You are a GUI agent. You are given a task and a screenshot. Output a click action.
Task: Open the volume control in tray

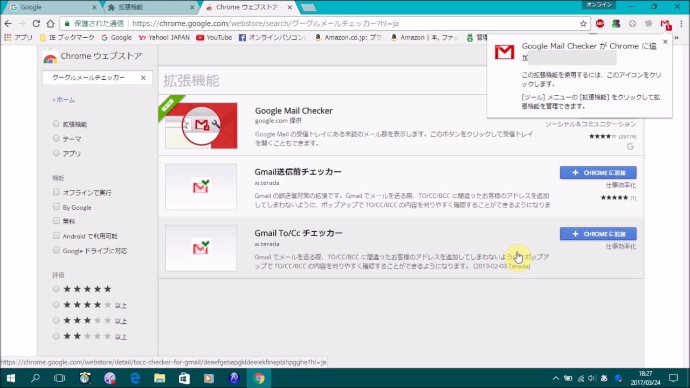click(x=591, y=378)
